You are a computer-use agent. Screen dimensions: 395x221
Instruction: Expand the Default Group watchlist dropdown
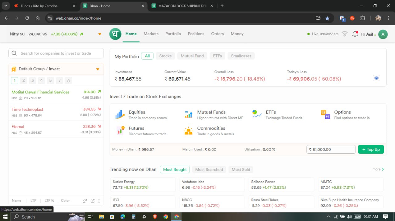point(98,69)
